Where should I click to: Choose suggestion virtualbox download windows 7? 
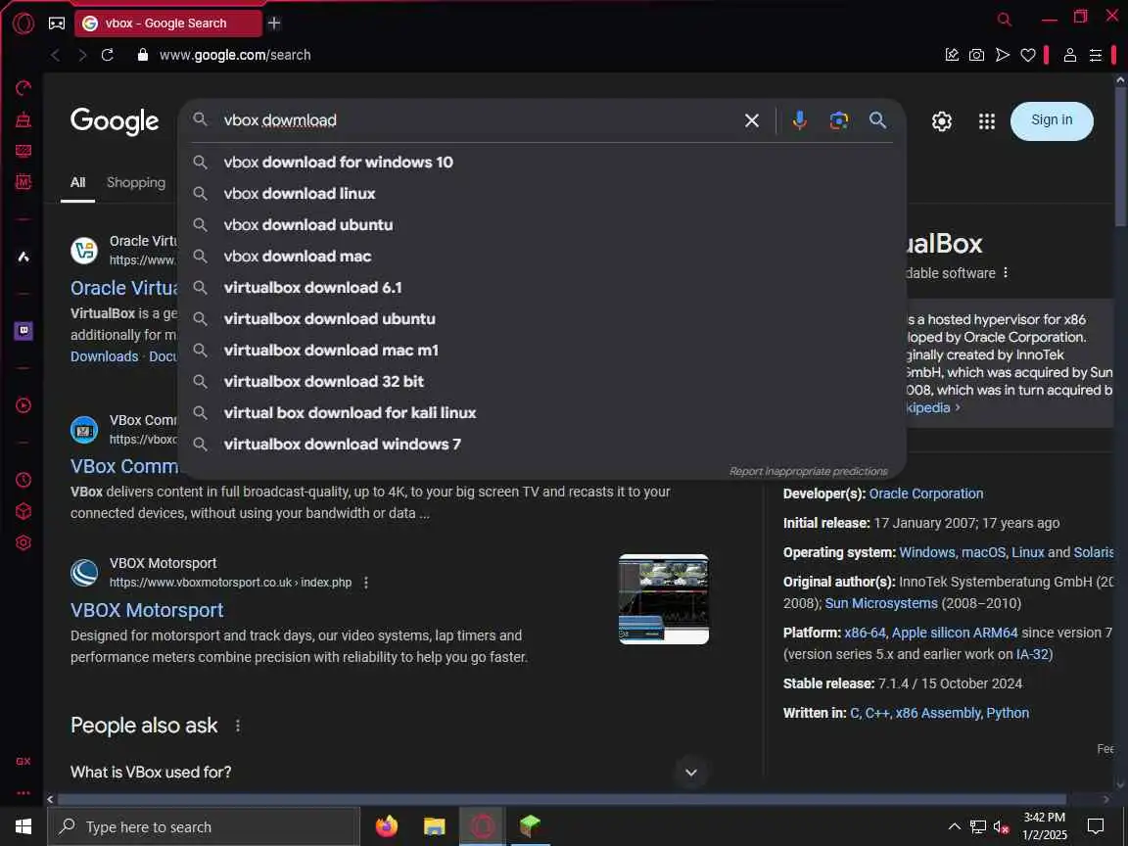click(x=541, y=445)
